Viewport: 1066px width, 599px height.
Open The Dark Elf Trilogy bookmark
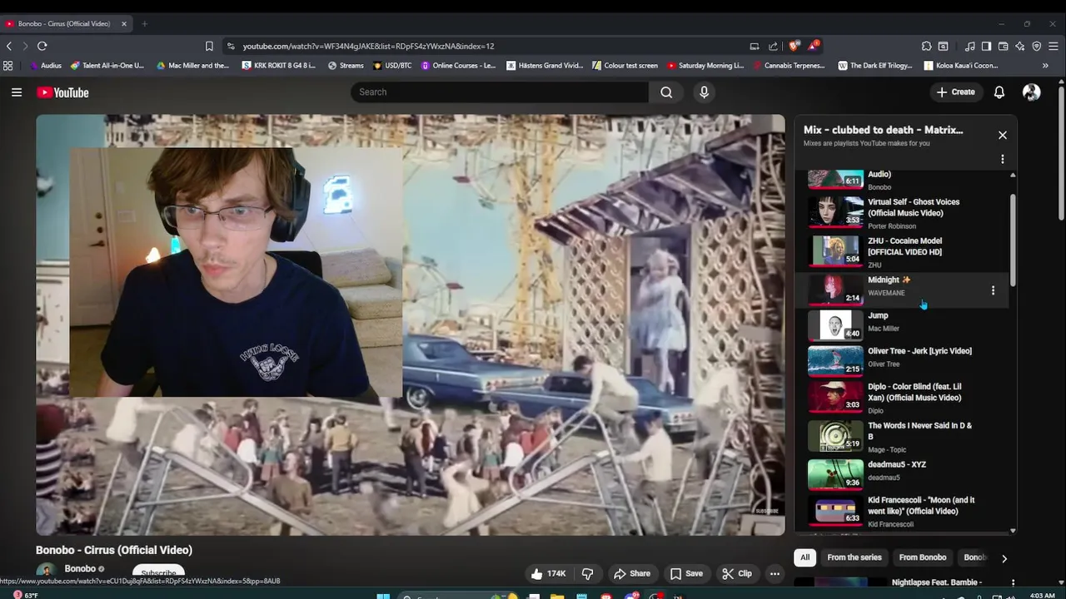(x=875, y=66)
